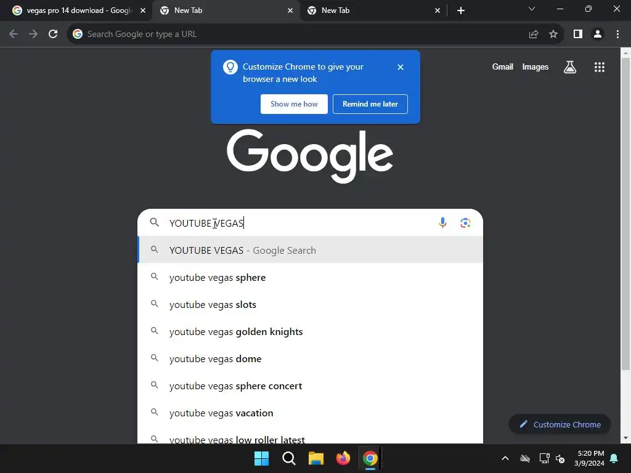Click Remind me later button
631x473 pixels.
(x=370, y=104)
